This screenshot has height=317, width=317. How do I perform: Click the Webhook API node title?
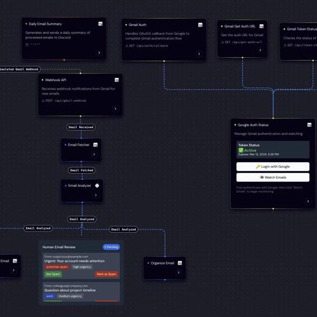(56, 80)
